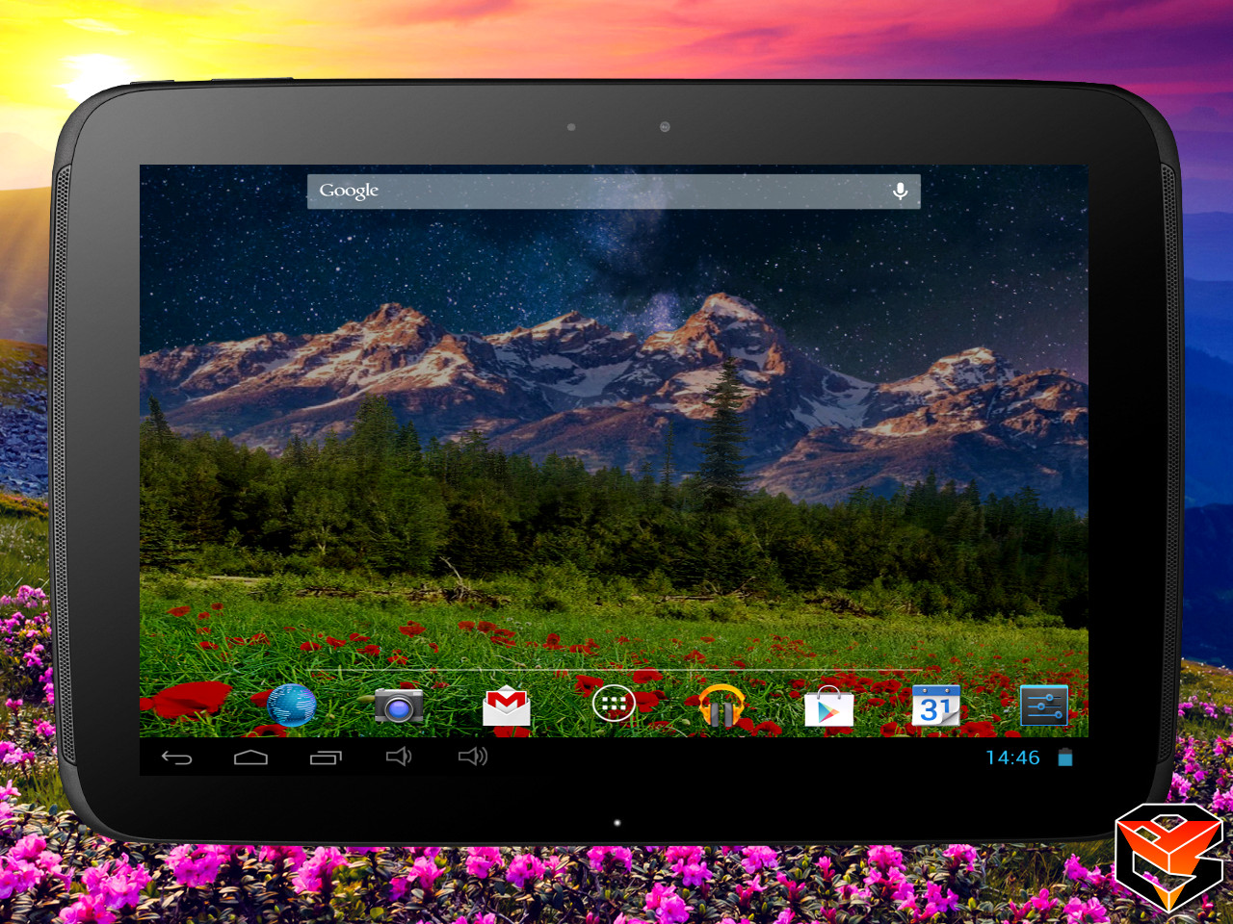Tap the battery status icon
The width and height of the screenshot is (1233, 924).
point(1065,757)
